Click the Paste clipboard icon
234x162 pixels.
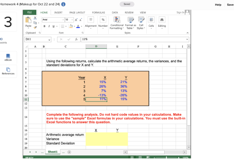point(28,20)
